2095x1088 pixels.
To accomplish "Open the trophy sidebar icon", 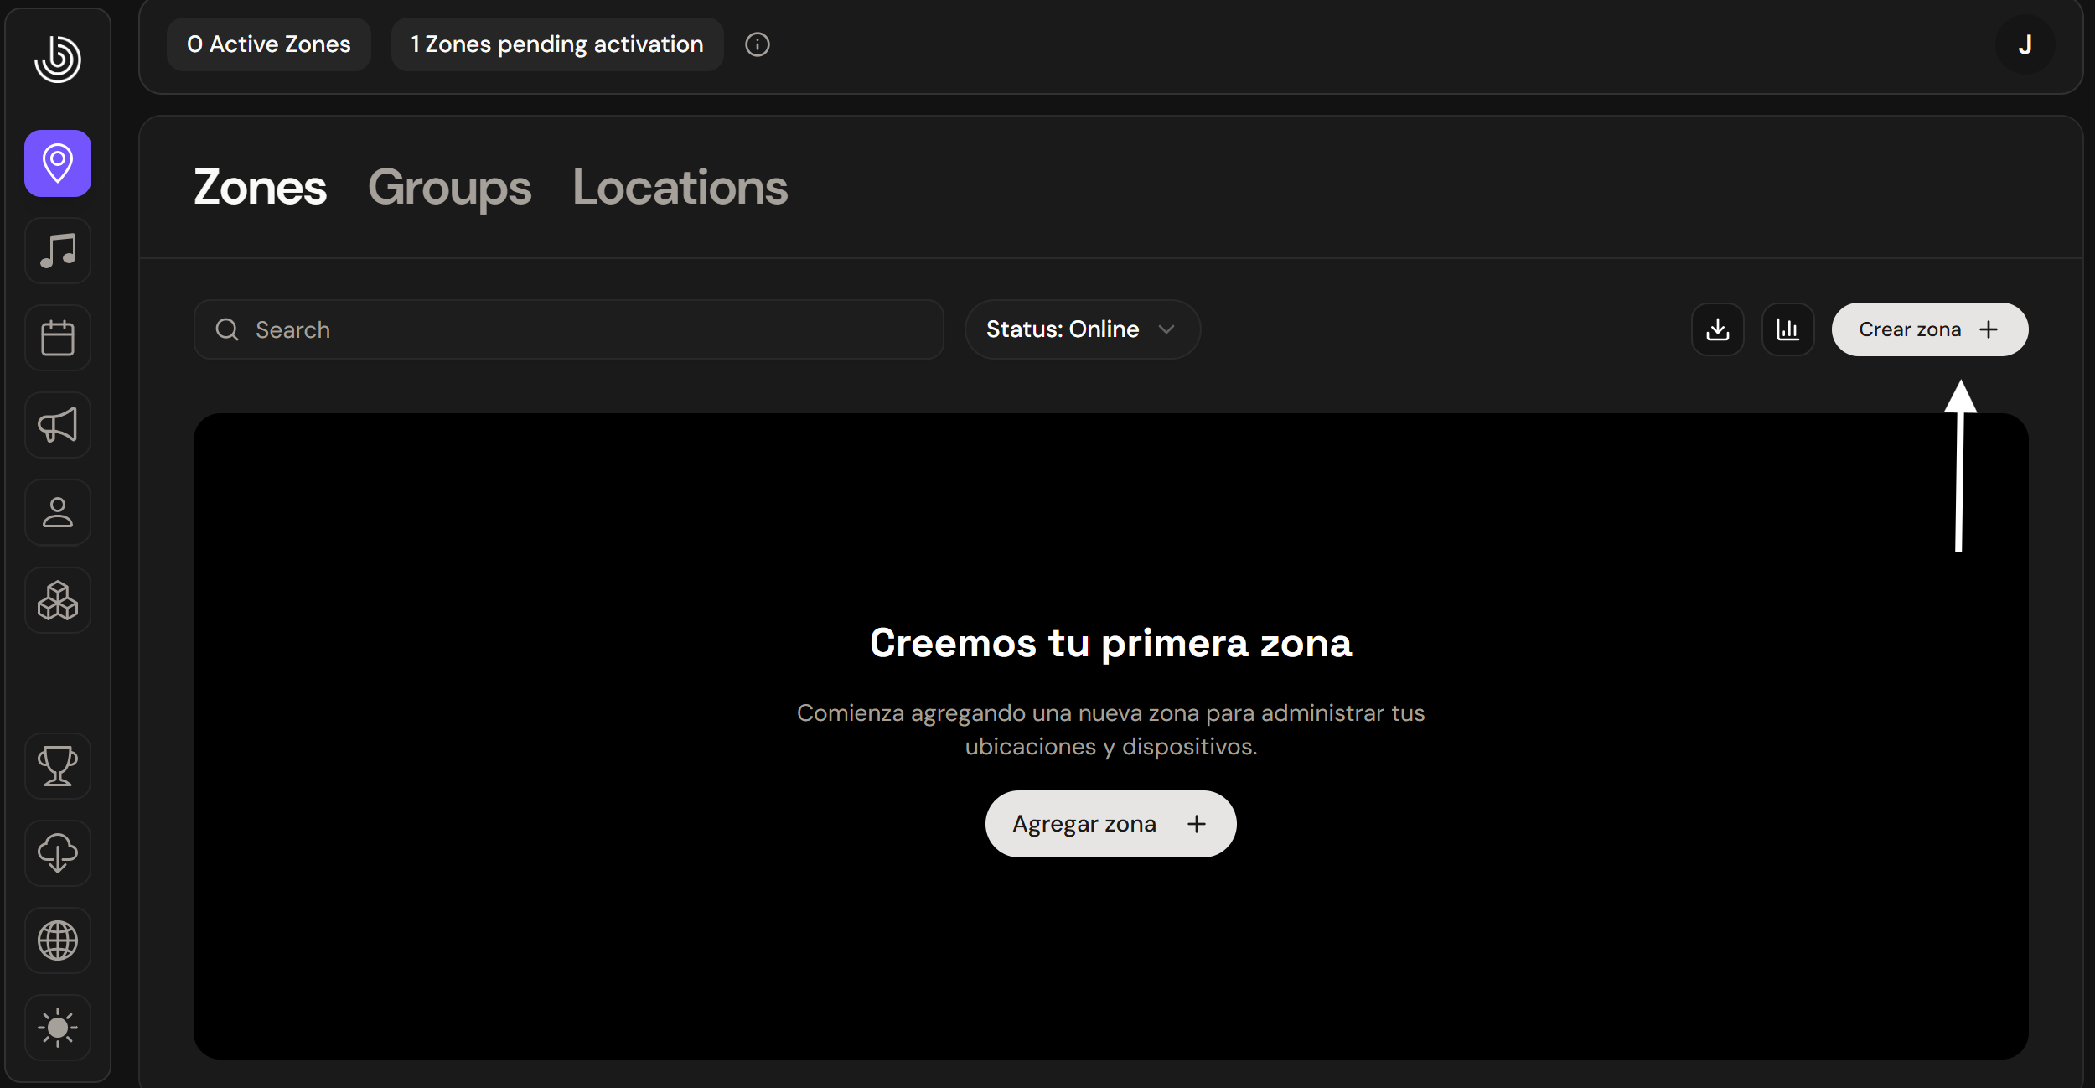I will pos(58,765).
